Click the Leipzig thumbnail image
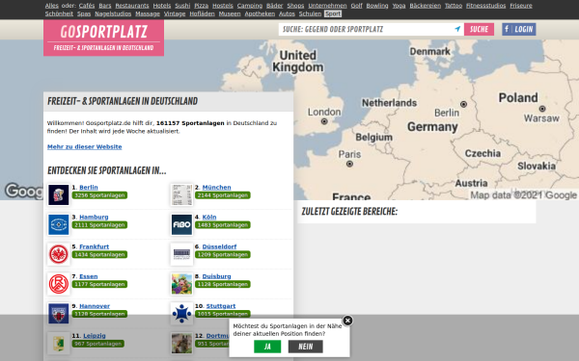The height and width of the screenshot is (361, 579). (x=58, y=343)
